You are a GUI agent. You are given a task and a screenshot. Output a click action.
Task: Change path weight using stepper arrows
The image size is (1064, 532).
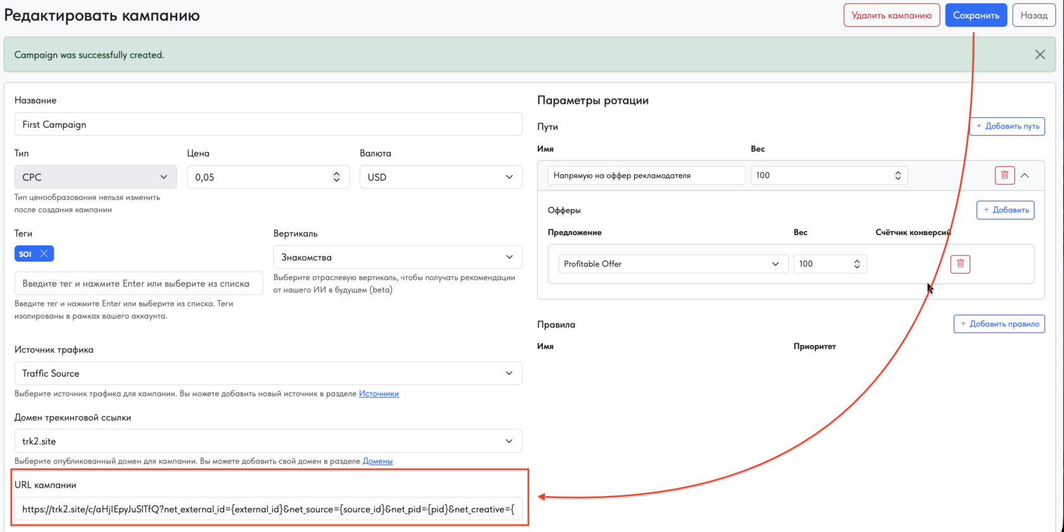coord(897,175)
